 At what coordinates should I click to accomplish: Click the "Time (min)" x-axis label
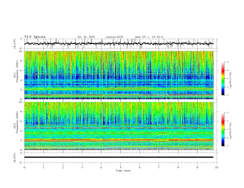[x=123, y=170]
